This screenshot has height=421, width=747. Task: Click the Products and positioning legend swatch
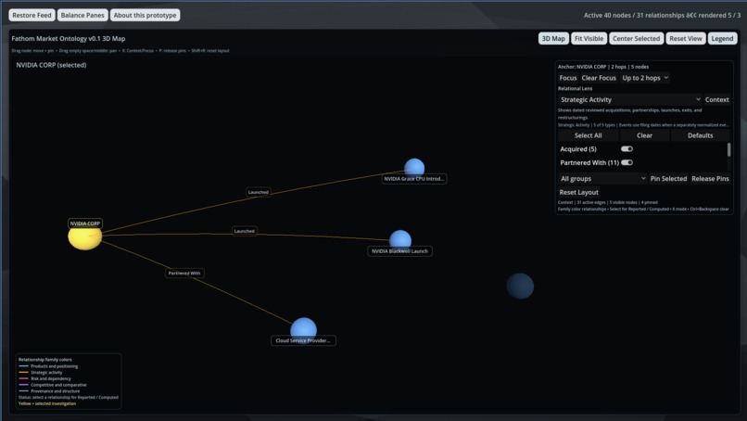[x=23, y=366]
